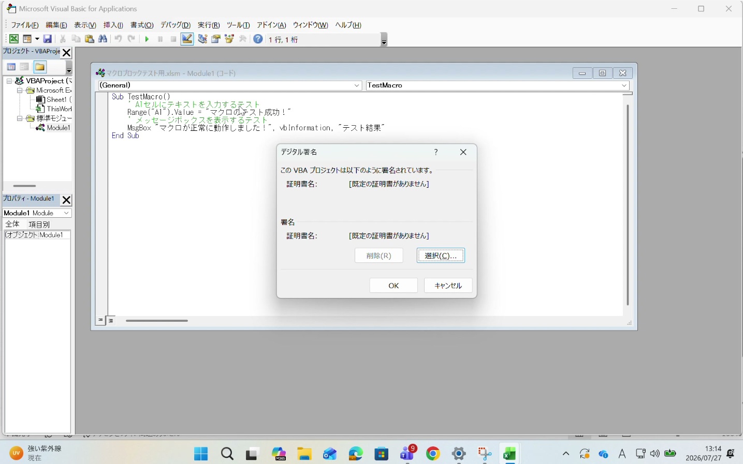The height and width of the screenshot is (464, 743).
Task: Select ThisWorkbook in the project tree
Action: coord(54,109)
